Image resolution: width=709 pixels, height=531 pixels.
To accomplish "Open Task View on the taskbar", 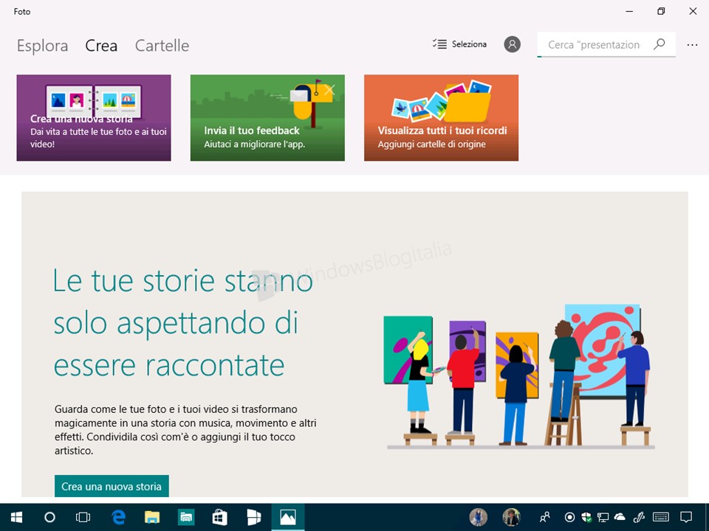I will (x=83, y=517).
